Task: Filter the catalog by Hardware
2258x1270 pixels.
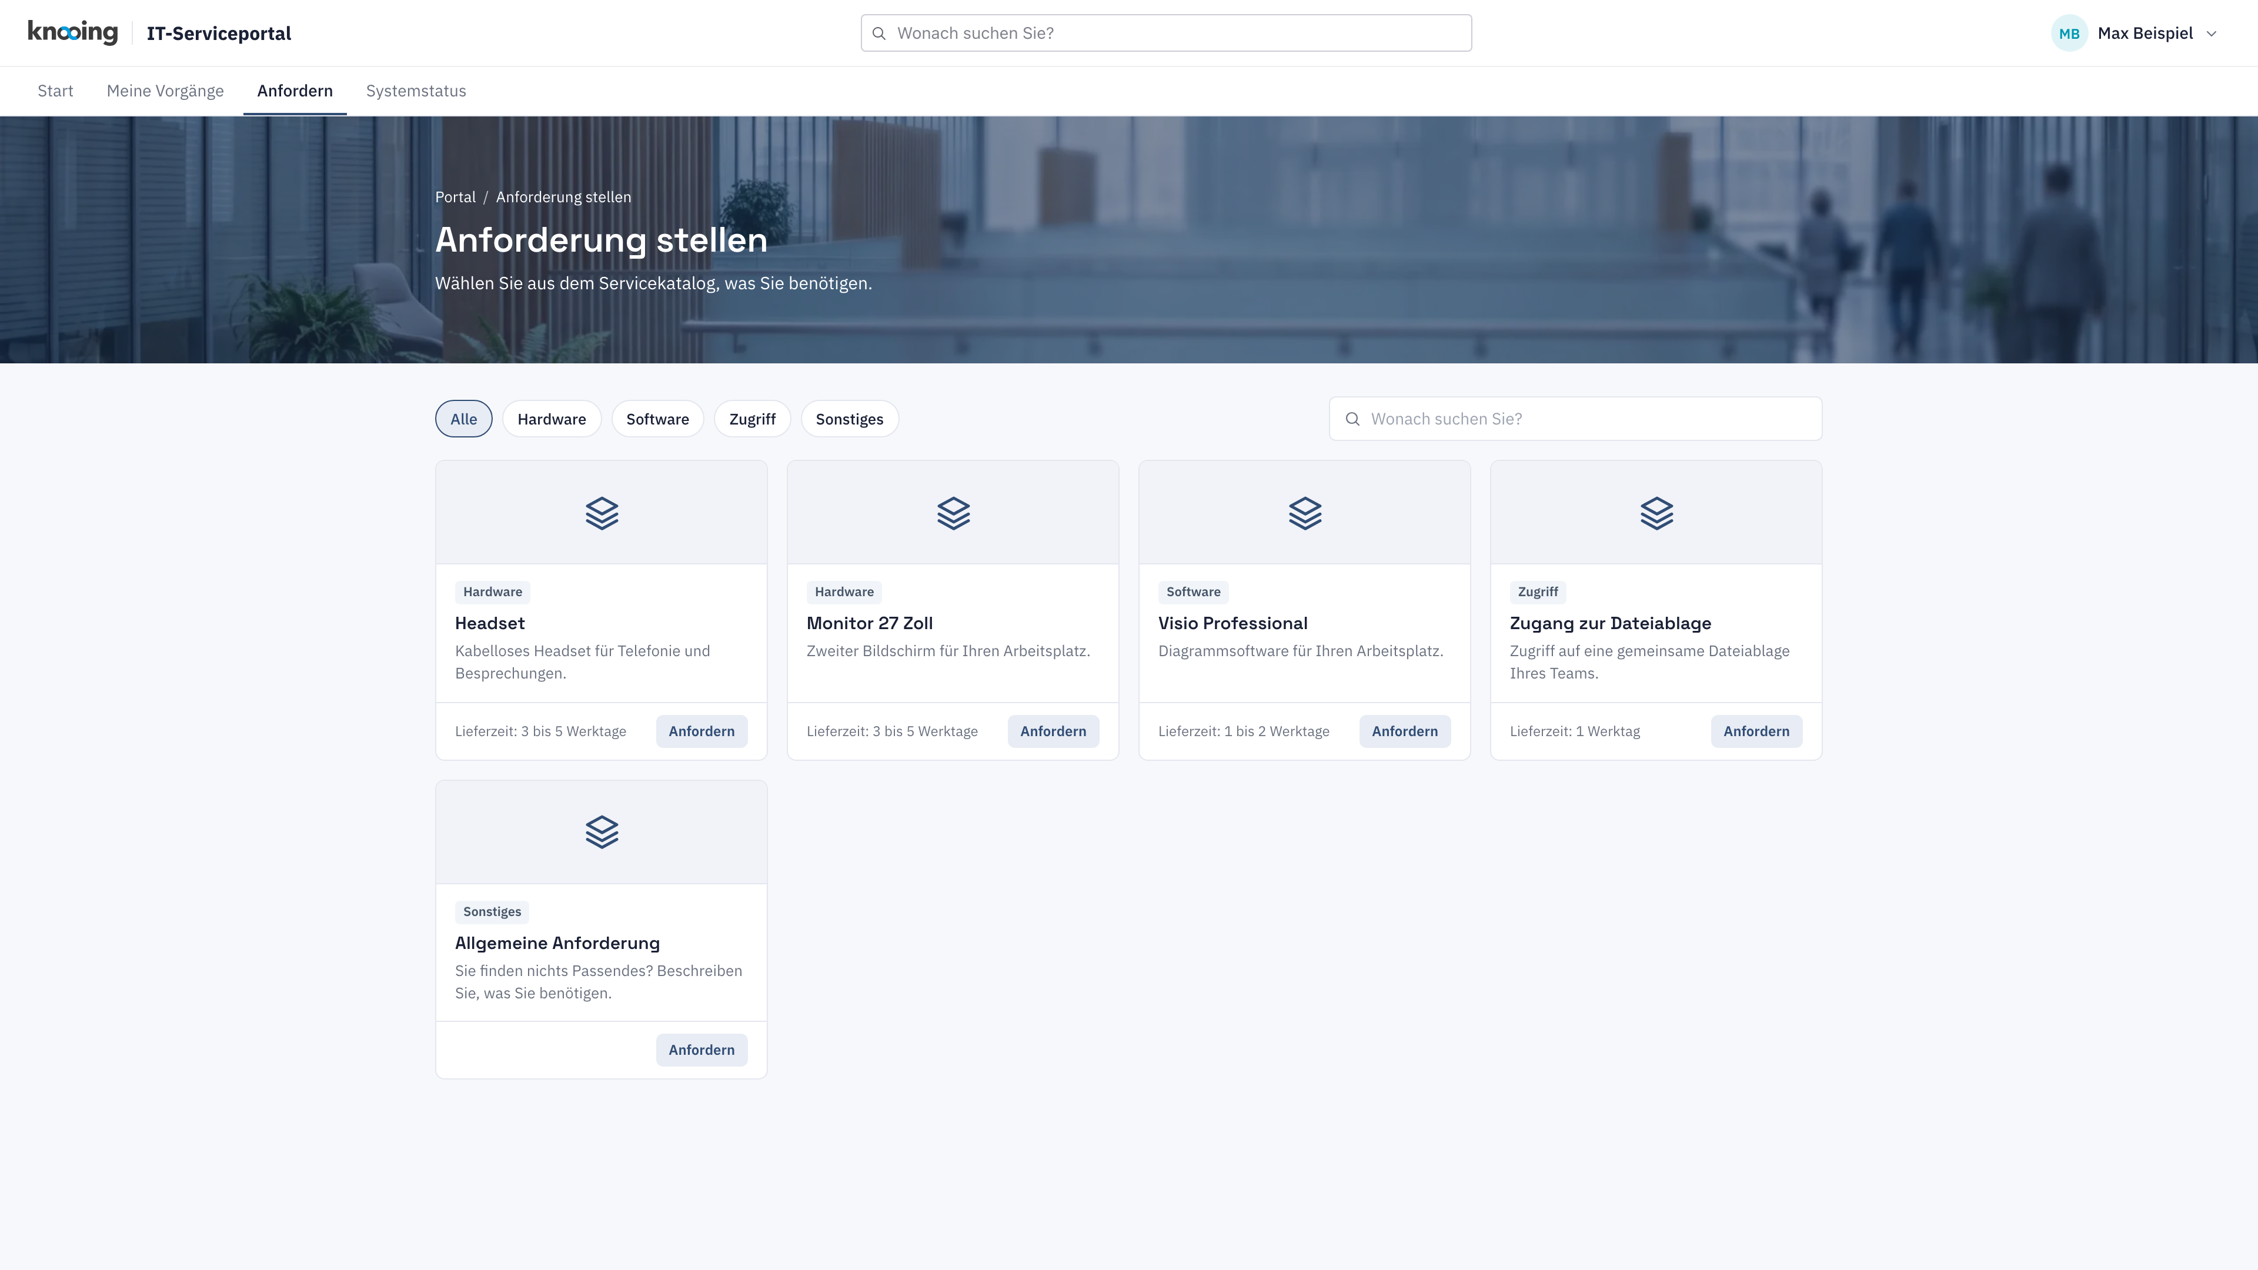Action: 552,419
